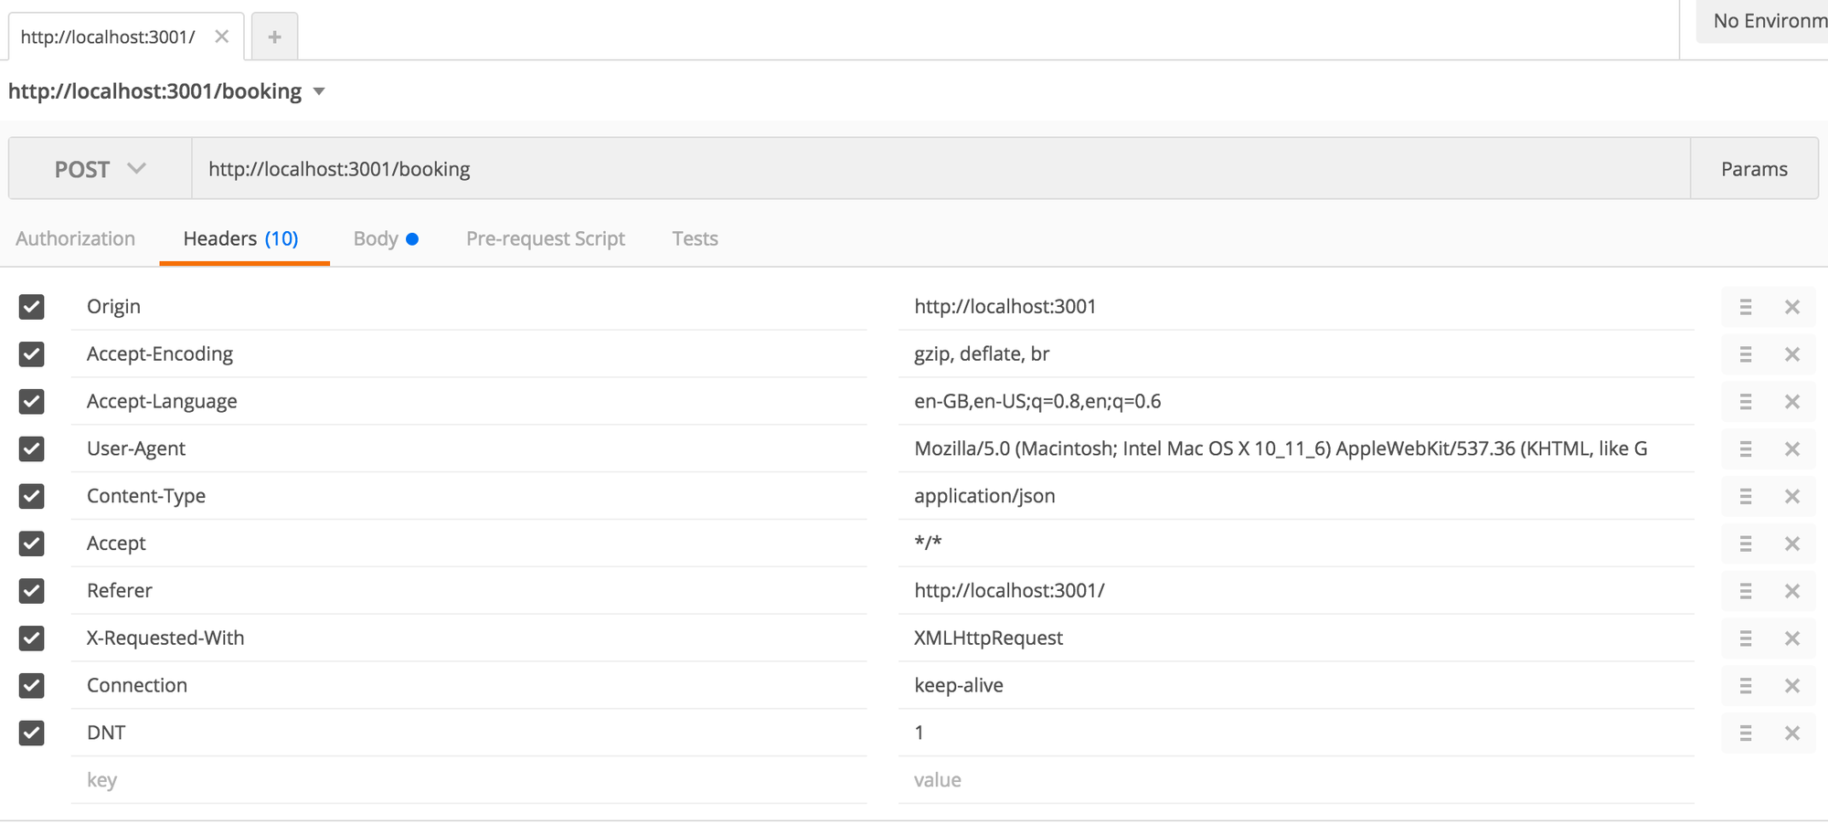The width and height of the screenshot is (1828, 823).
Task: Open the Tests tab
Action: (695, 238)
